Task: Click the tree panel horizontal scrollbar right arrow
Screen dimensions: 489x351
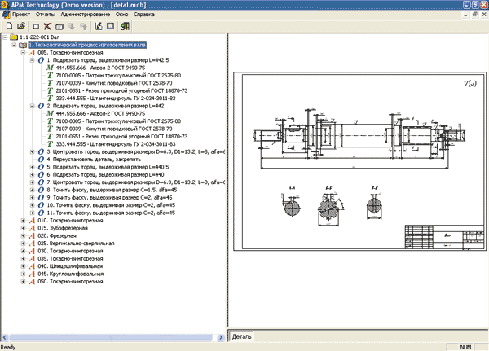Action: 220,336
